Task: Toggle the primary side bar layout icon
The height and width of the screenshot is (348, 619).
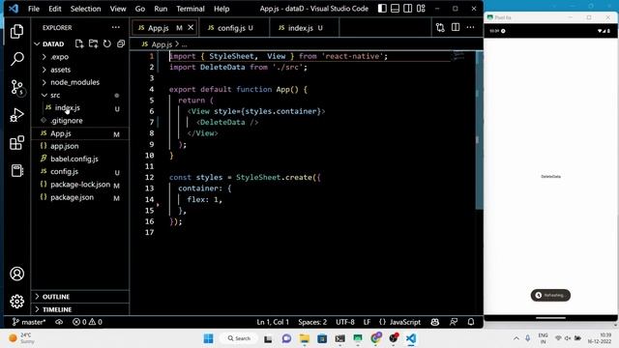Action: (382, 9)
